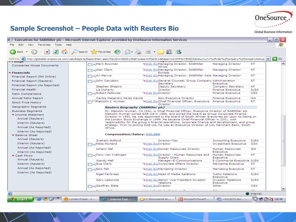Click the Refresh page icon

coord(56,52)
